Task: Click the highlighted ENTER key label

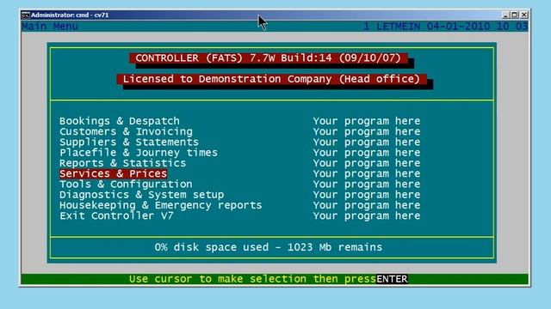Action: [x=392, y=279]
